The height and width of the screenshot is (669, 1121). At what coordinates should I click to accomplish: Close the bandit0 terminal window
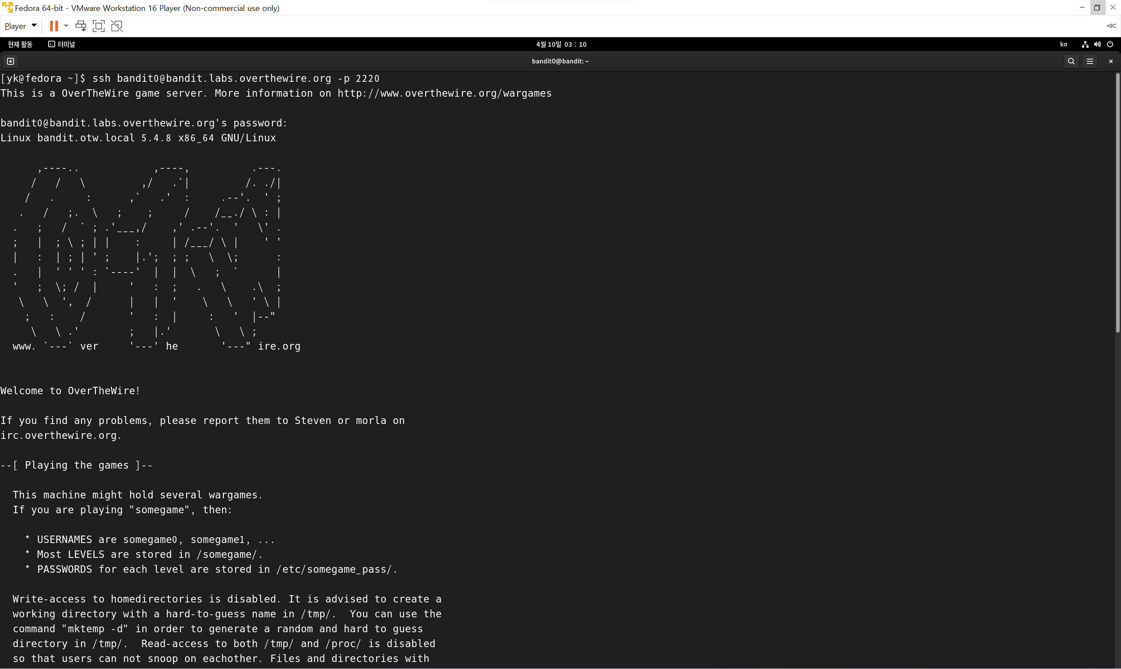point(1110,61)
